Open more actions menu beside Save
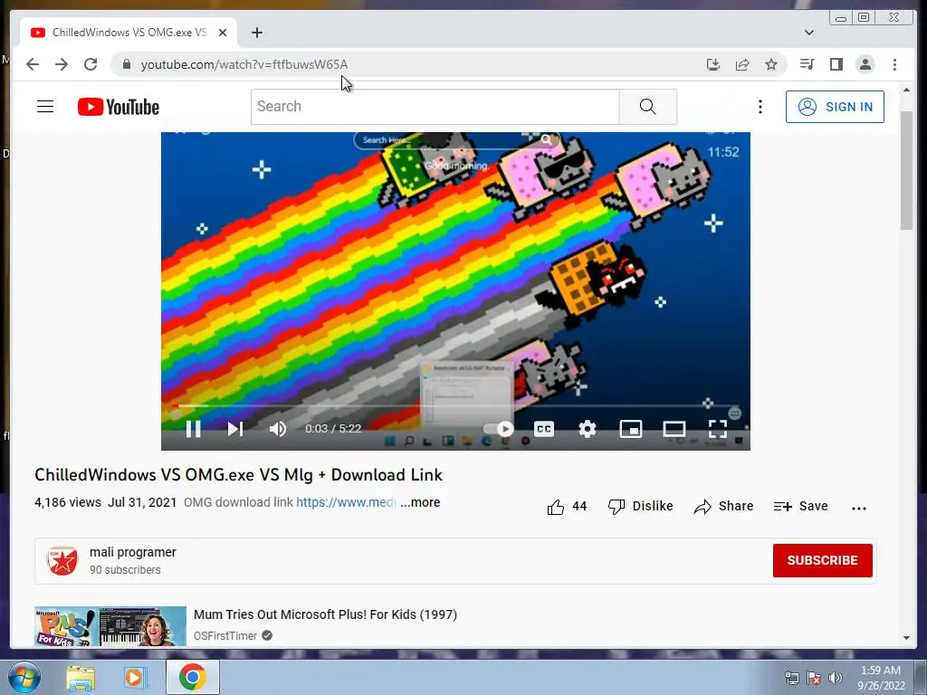The width and height of the screenshot is (927, 695). point(859,508)
